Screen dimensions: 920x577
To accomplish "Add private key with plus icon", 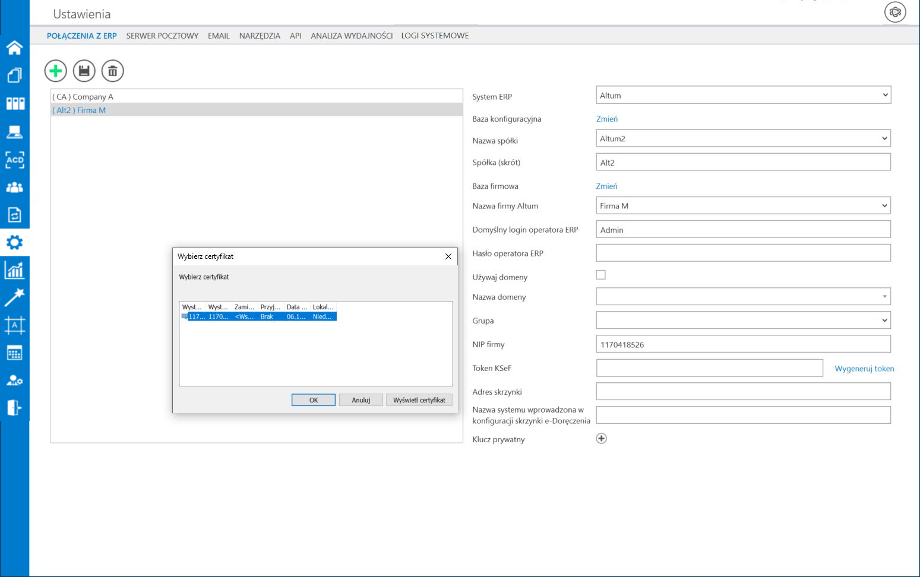I will click(601, 439).
